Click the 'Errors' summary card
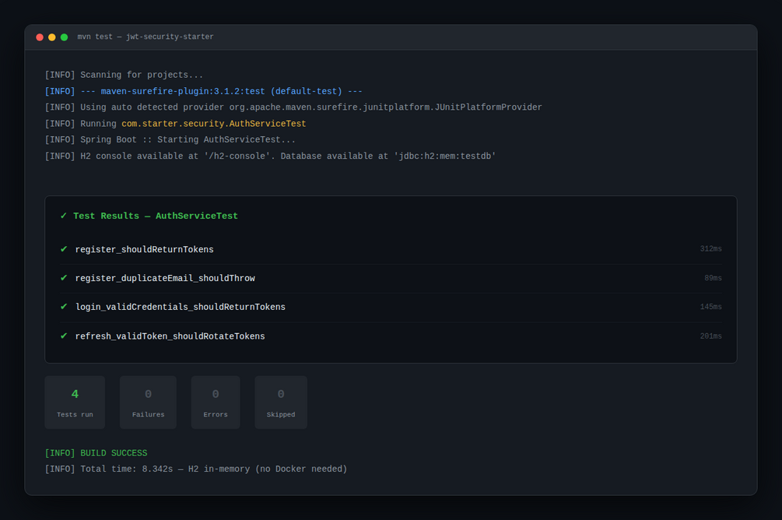The width and height of the screenshot is (782, 520). (x=216, y=402)
